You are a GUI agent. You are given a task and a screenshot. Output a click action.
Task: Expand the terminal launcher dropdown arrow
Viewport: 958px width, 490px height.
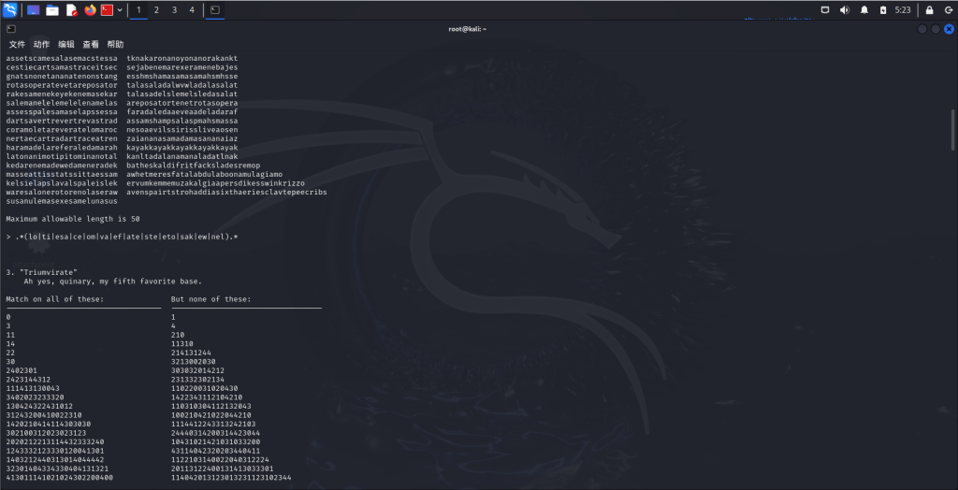(x=120, y=10)
